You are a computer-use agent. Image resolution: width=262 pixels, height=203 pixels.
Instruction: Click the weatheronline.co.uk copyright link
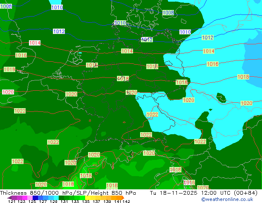227,199
